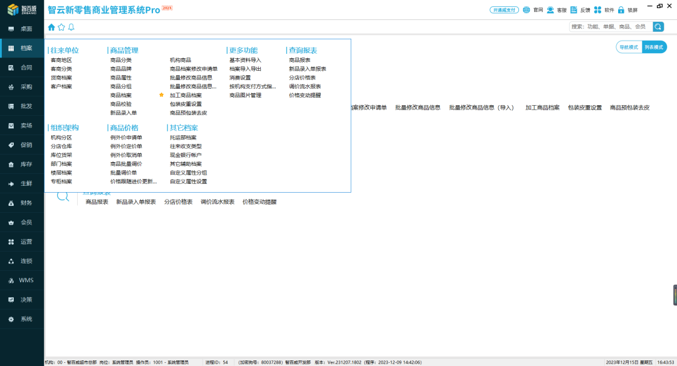Click the home icon in toolbar
677x366 pixels.
pos(51,27)
